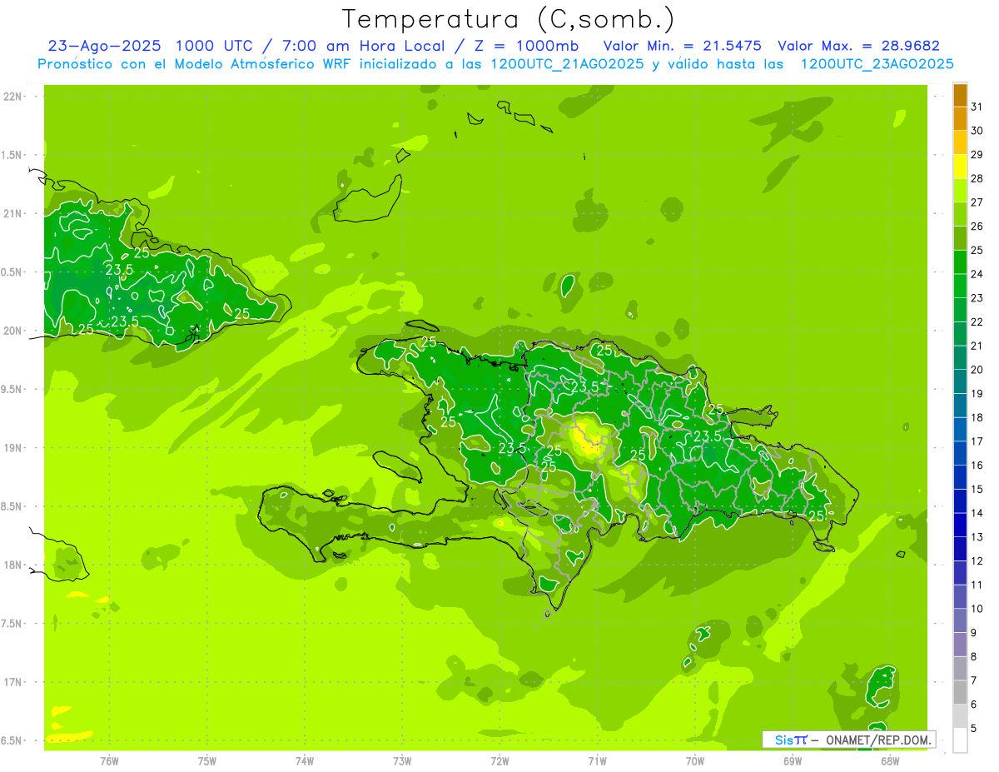This screenshot has width=999, height=772.
Task: Pick gray legend swatch between 6 and 7
Action: [960, 692]
